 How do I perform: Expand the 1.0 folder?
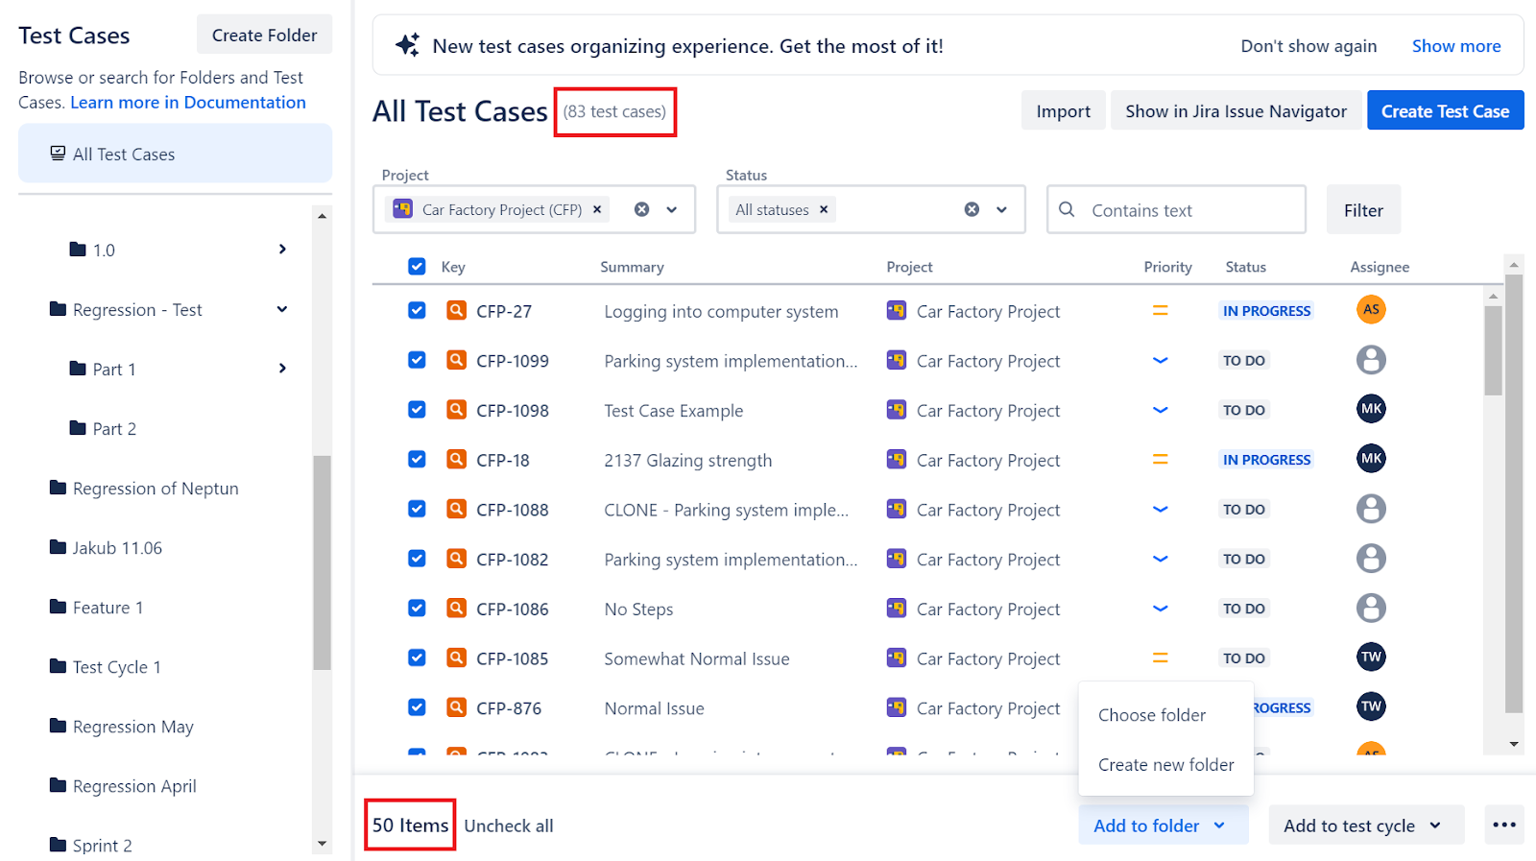(282, 249)
